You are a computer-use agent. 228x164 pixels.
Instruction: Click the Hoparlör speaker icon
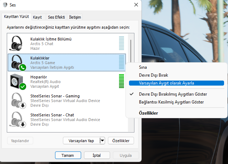point(18,82)
